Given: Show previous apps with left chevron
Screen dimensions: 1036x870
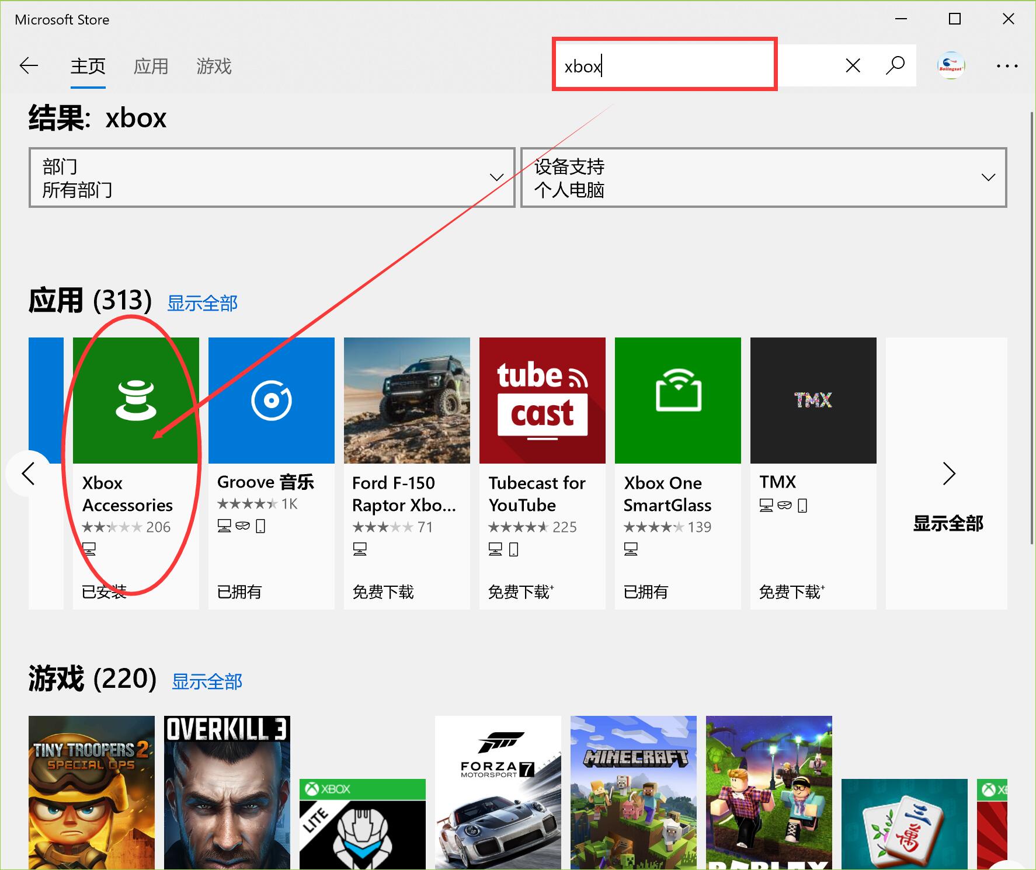Looking at the screenshot, I should 28,474.
